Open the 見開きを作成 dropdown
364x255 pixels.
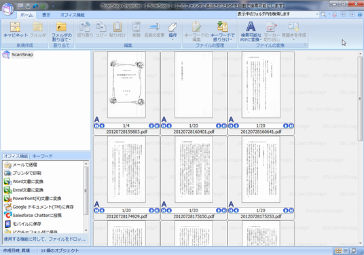point(293,31)
